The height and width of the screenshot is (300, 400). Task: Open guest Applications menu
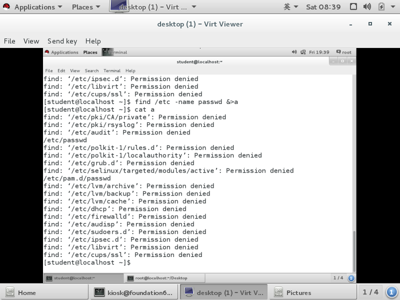point(61,52)
